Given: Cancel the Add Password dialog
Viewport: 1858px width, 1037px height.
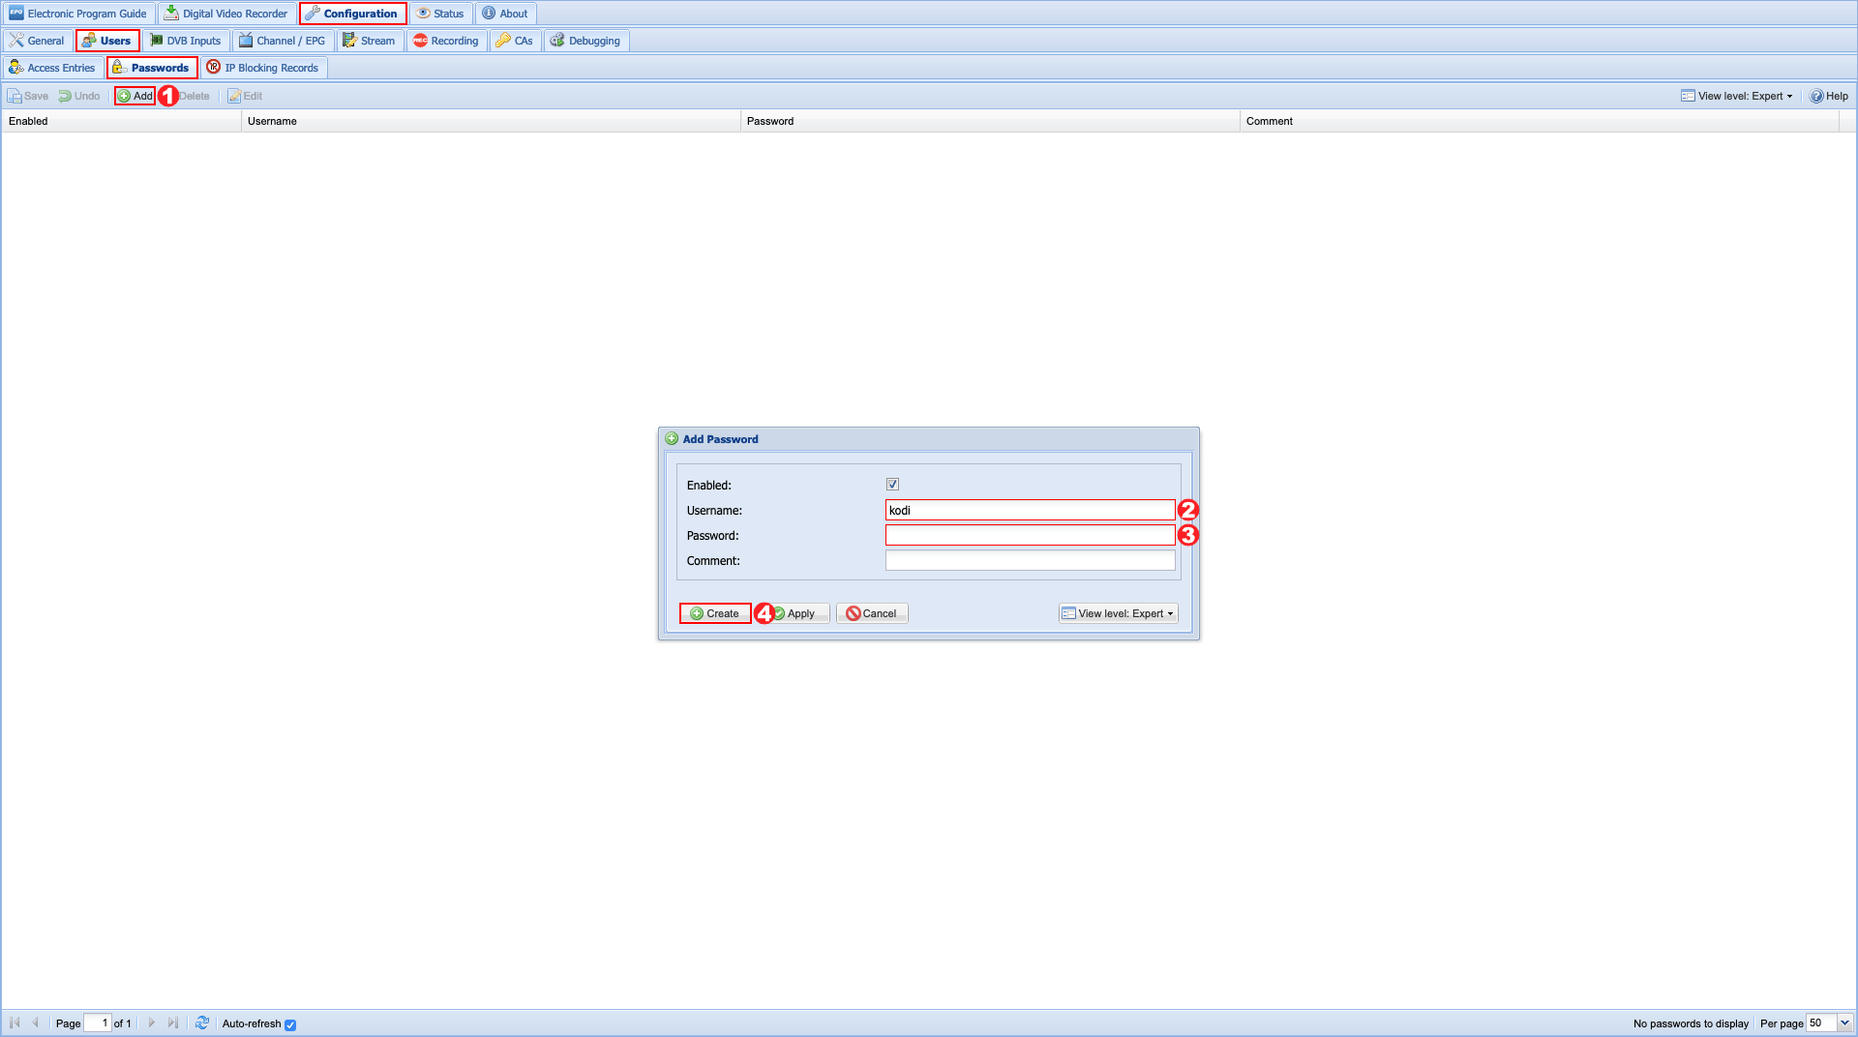Looking at the screenshot, I should pyautogui.click(x=871, y=613).
